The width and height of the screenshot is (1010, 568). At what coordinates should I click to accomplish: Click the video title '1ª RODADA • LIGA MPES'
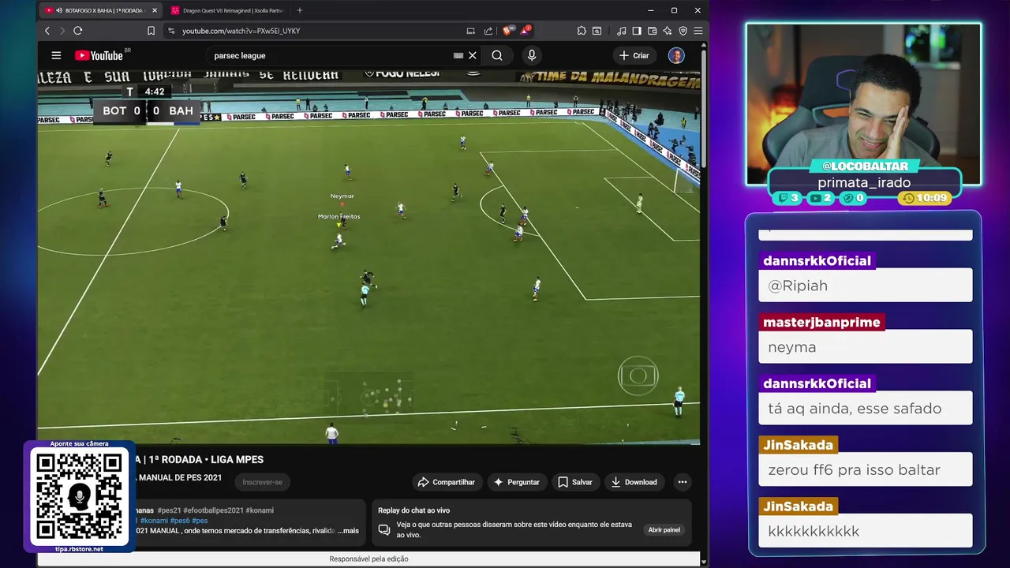202,459
